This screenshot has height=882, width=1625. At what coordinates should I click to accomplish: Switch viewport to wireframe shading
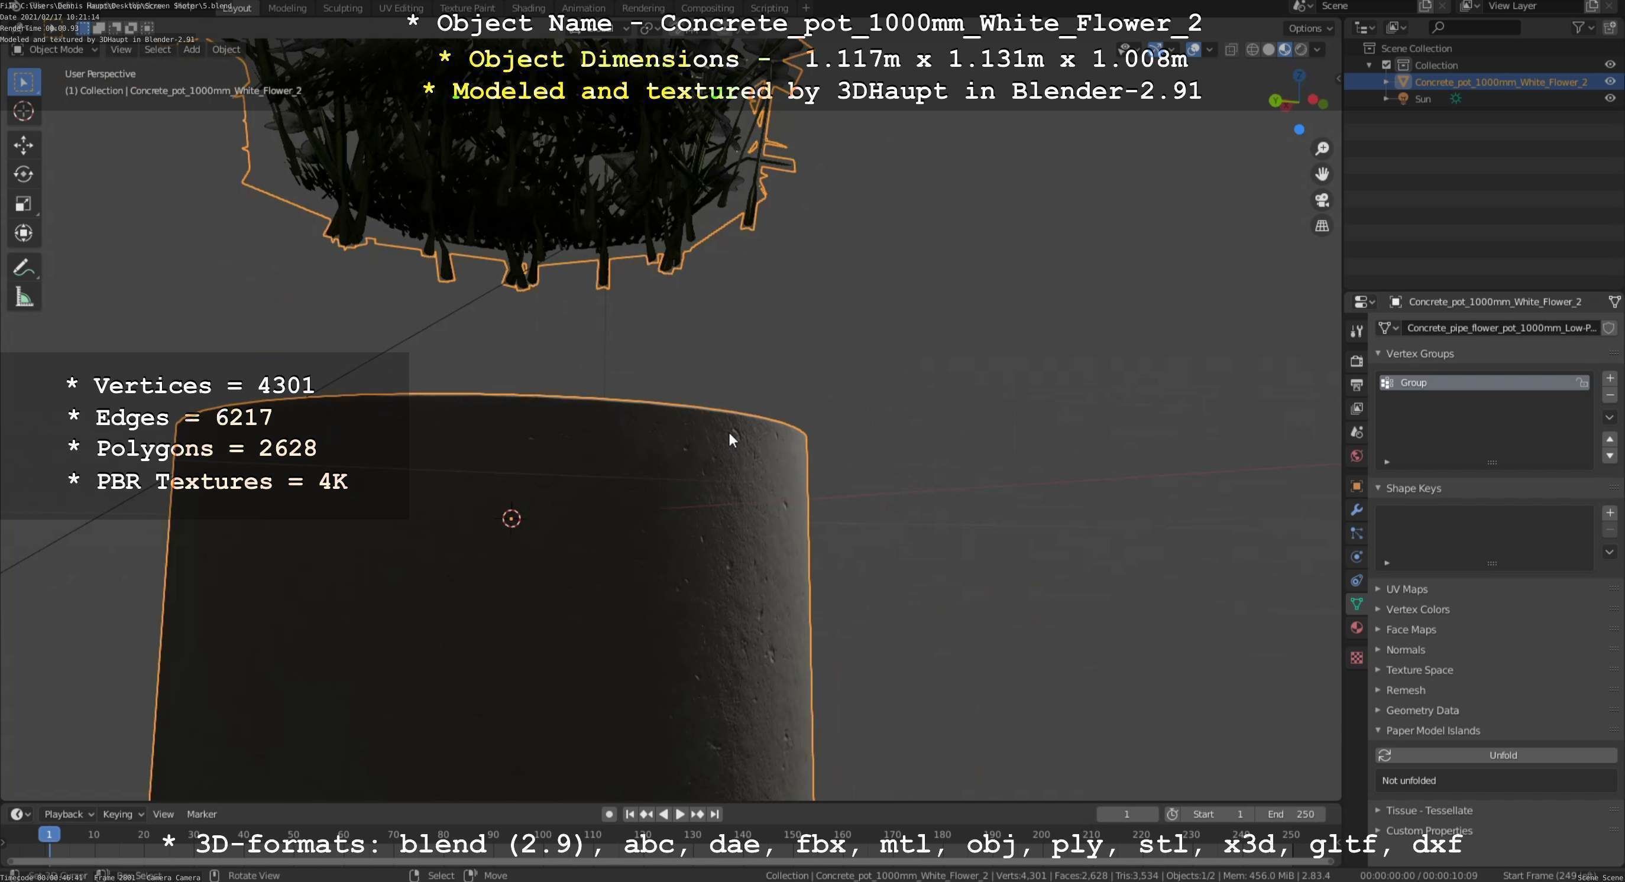tap(1253, 50)
